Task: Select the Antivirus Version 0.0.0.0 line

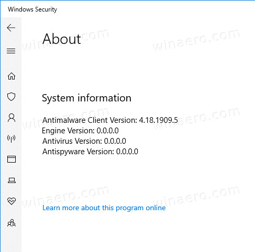Action: click(x=84, y=141)
